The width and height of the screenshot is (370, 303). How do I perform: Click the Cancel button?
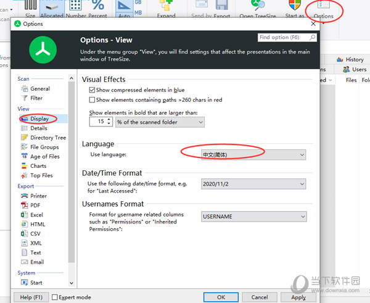click(x=260, y=297)
